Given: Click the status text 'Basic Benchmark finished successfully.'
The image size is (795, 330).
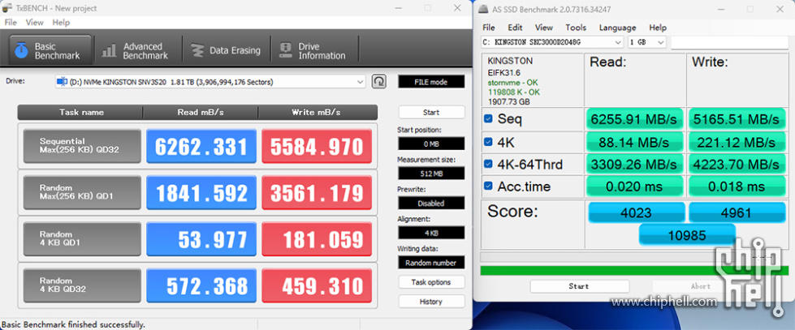Looking at the screenshot, I should [74, 324].
